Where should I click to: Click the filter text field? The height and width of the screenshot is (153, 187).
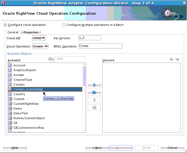(x=70, y=59)
